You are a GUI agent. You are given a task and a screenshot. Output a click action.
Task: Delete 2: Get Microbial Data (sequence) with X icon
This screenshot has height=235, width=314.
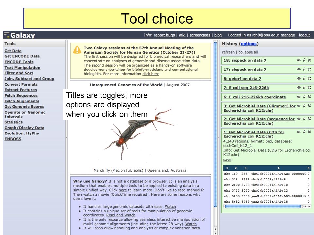point(309,119)
